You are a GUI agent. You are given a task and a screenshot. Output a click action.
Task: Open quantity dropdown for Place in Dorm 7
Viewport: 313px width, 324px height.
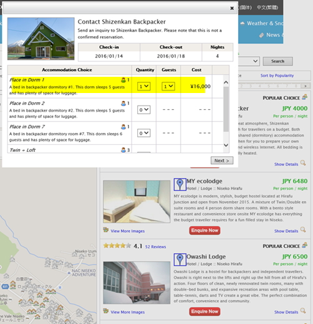point(143,133)
